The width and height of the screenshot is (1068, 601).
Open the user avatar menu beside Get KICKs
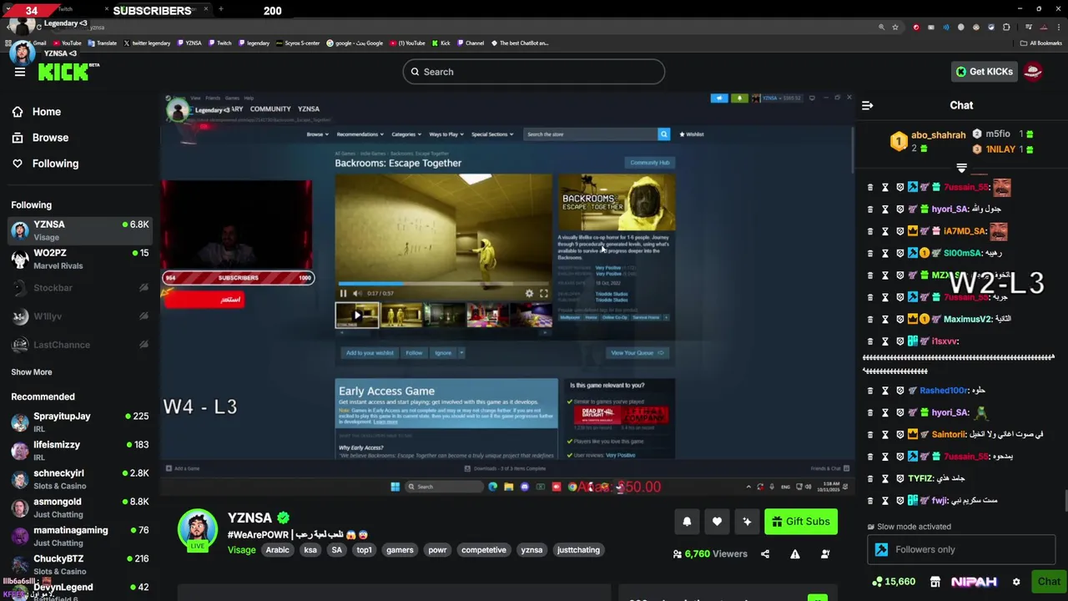[x=1033, y=72]
